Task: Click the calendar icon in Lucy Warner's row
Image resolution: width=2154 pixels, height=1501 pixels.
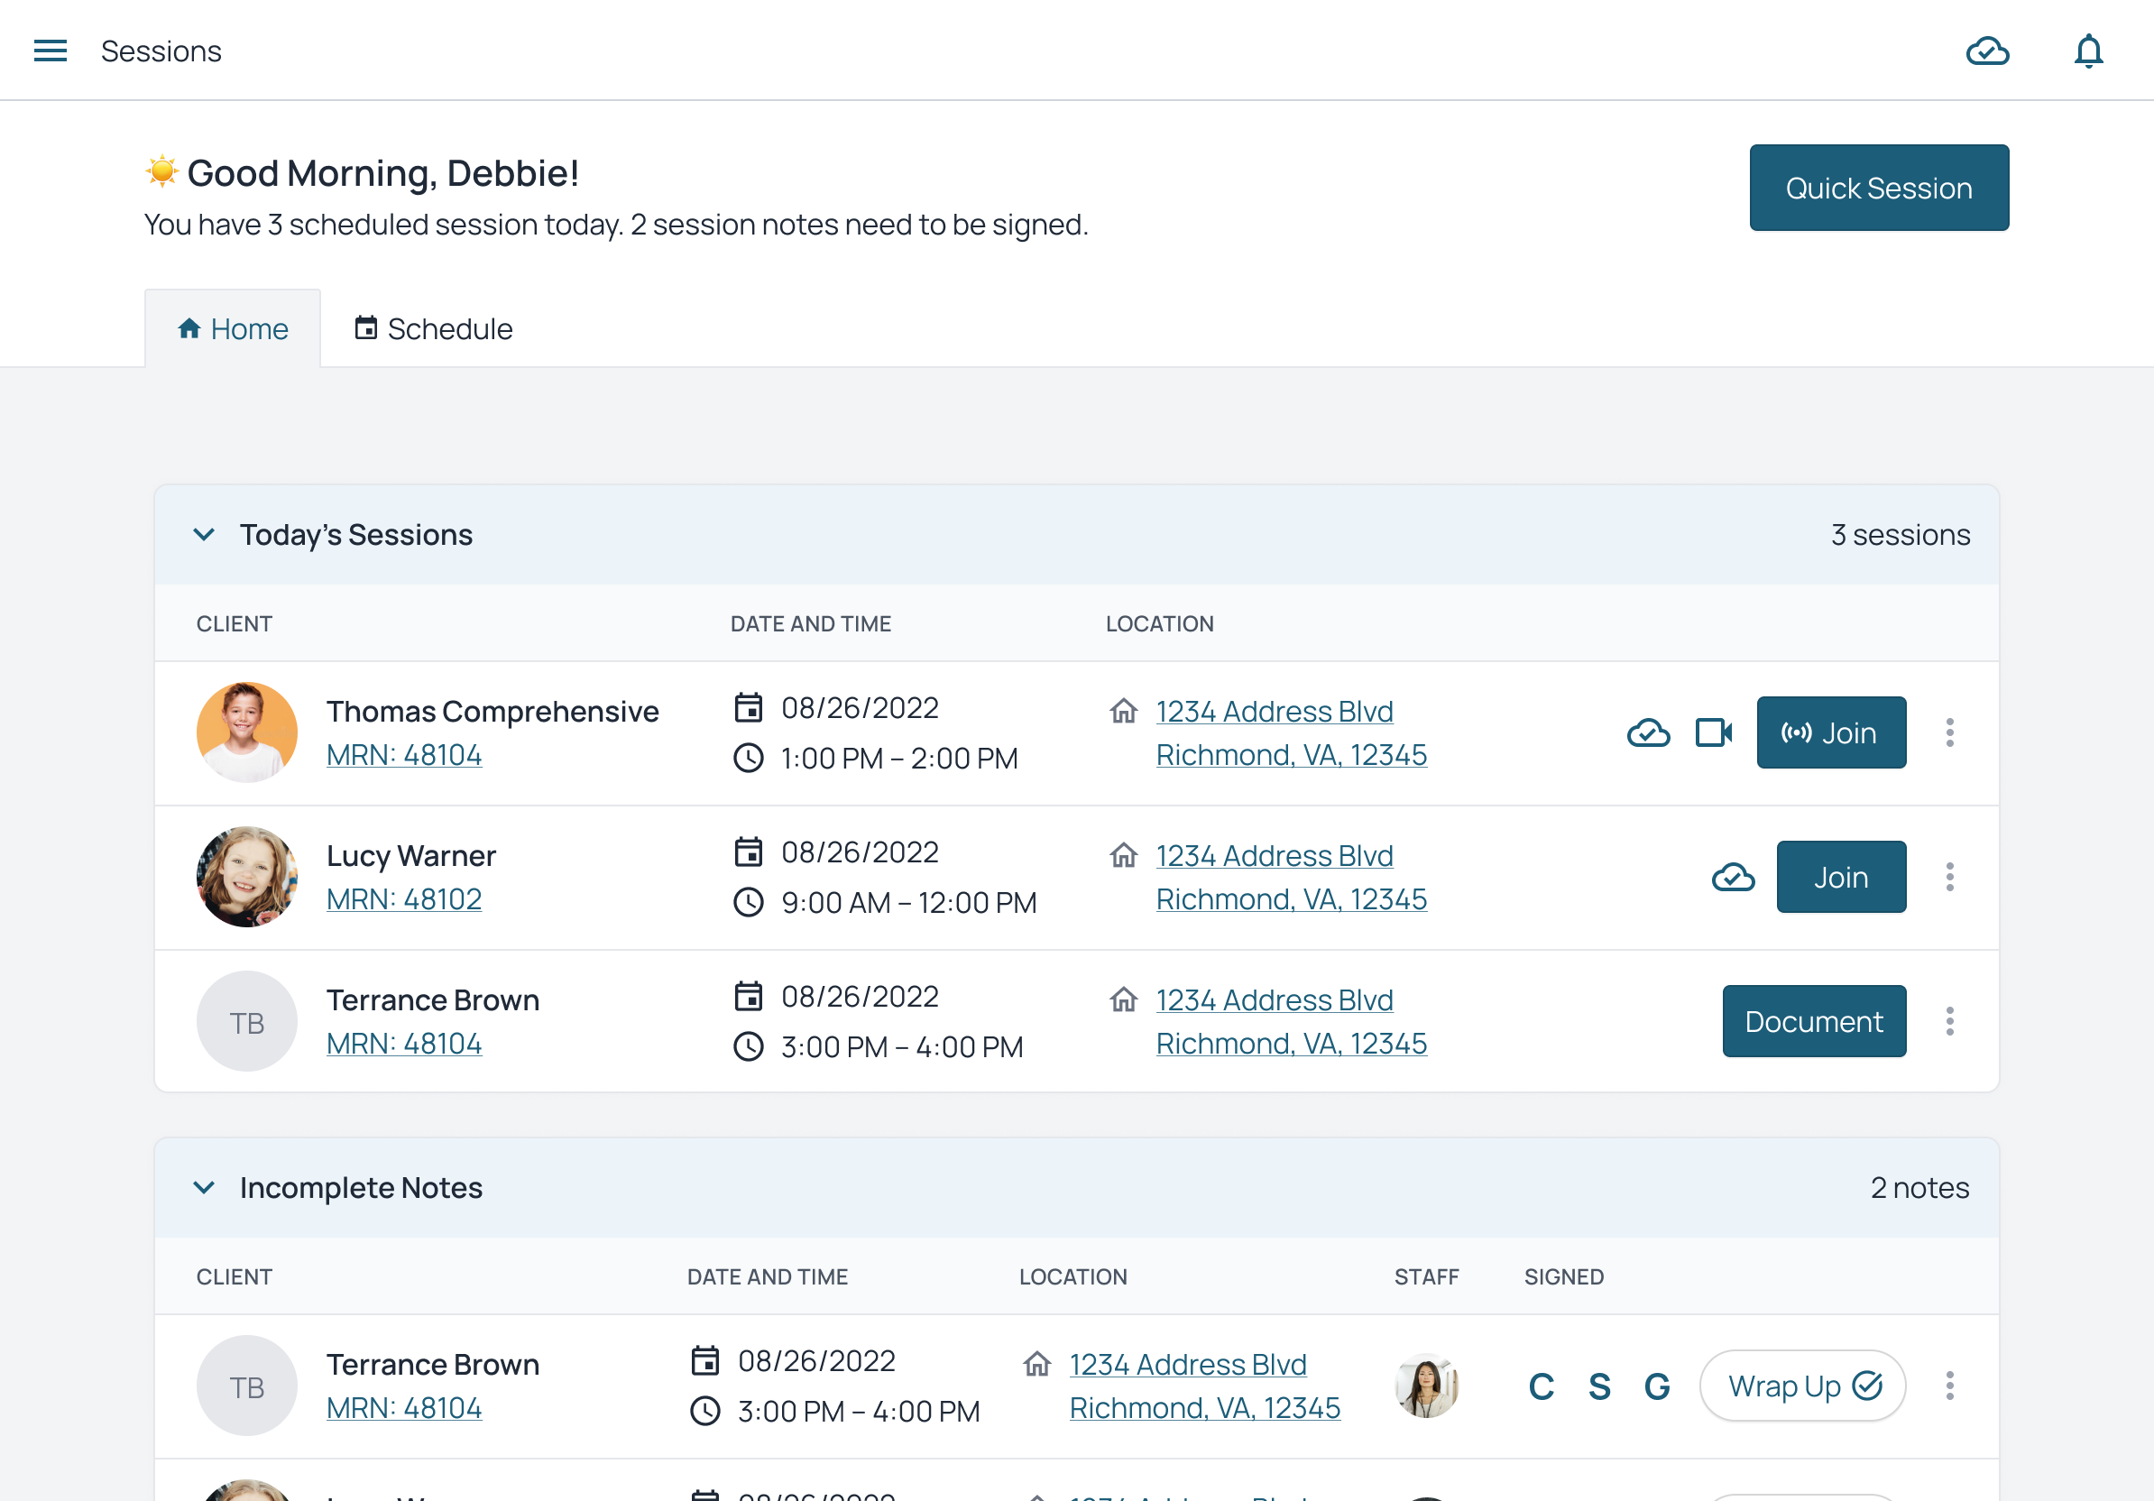Action: pos(748,852)
